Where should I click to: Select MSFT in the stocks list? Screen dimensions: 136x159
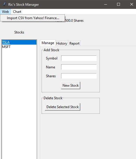(x=19, y=47)
